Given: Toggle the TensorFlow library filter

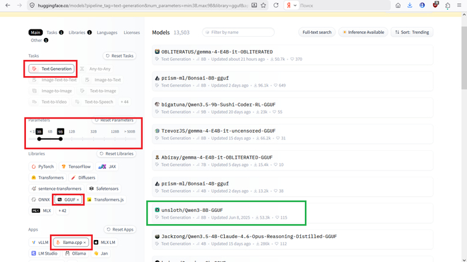Looking at the screenshot, I should pyautogui.click(x=76, y=167).
